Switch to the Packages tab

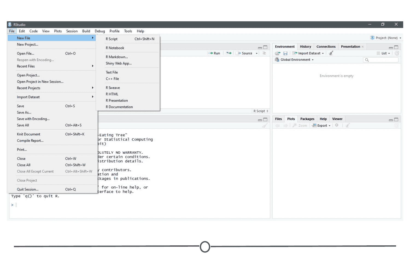307,119
